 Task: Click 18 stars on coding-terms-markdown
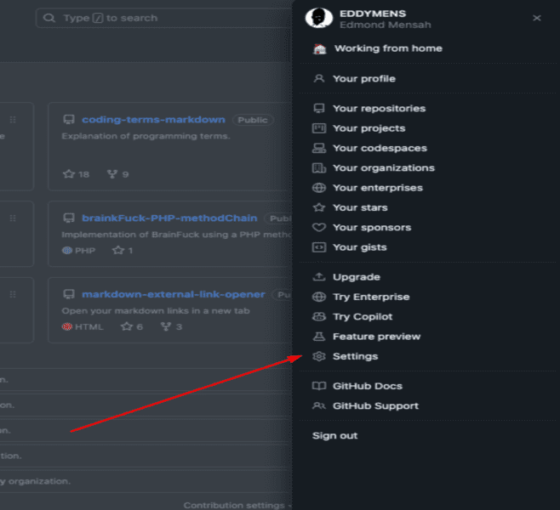(76, 174)
